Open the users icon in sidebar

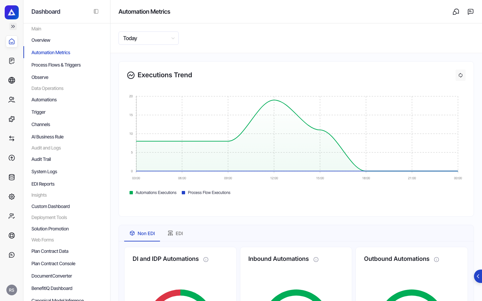(12, 100)
